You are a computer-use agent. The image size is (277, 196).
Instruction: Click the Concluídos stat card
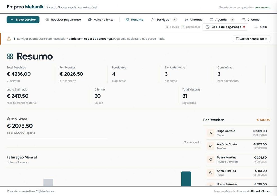coord(239,74)
